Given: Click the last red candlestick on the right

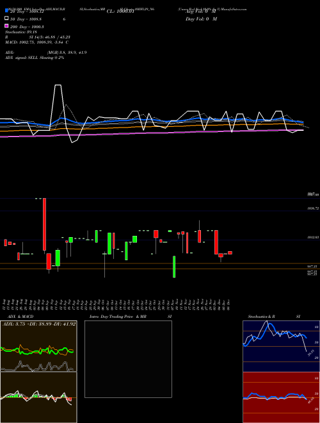Looking at the screenshot, I should 230,253.
